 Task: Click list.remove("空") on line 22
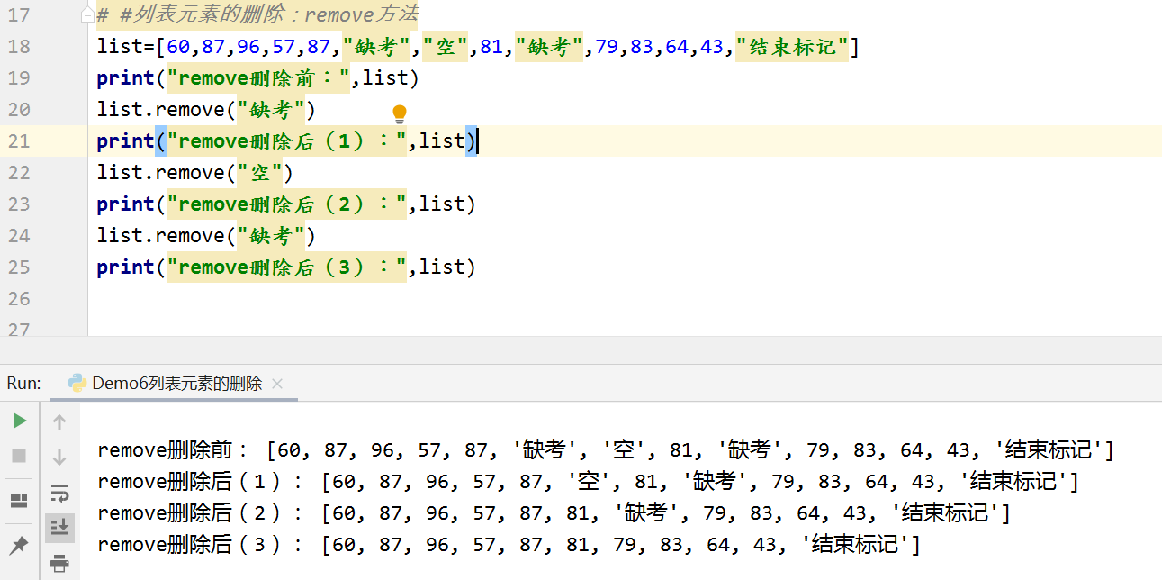click(x=195, y=173)
